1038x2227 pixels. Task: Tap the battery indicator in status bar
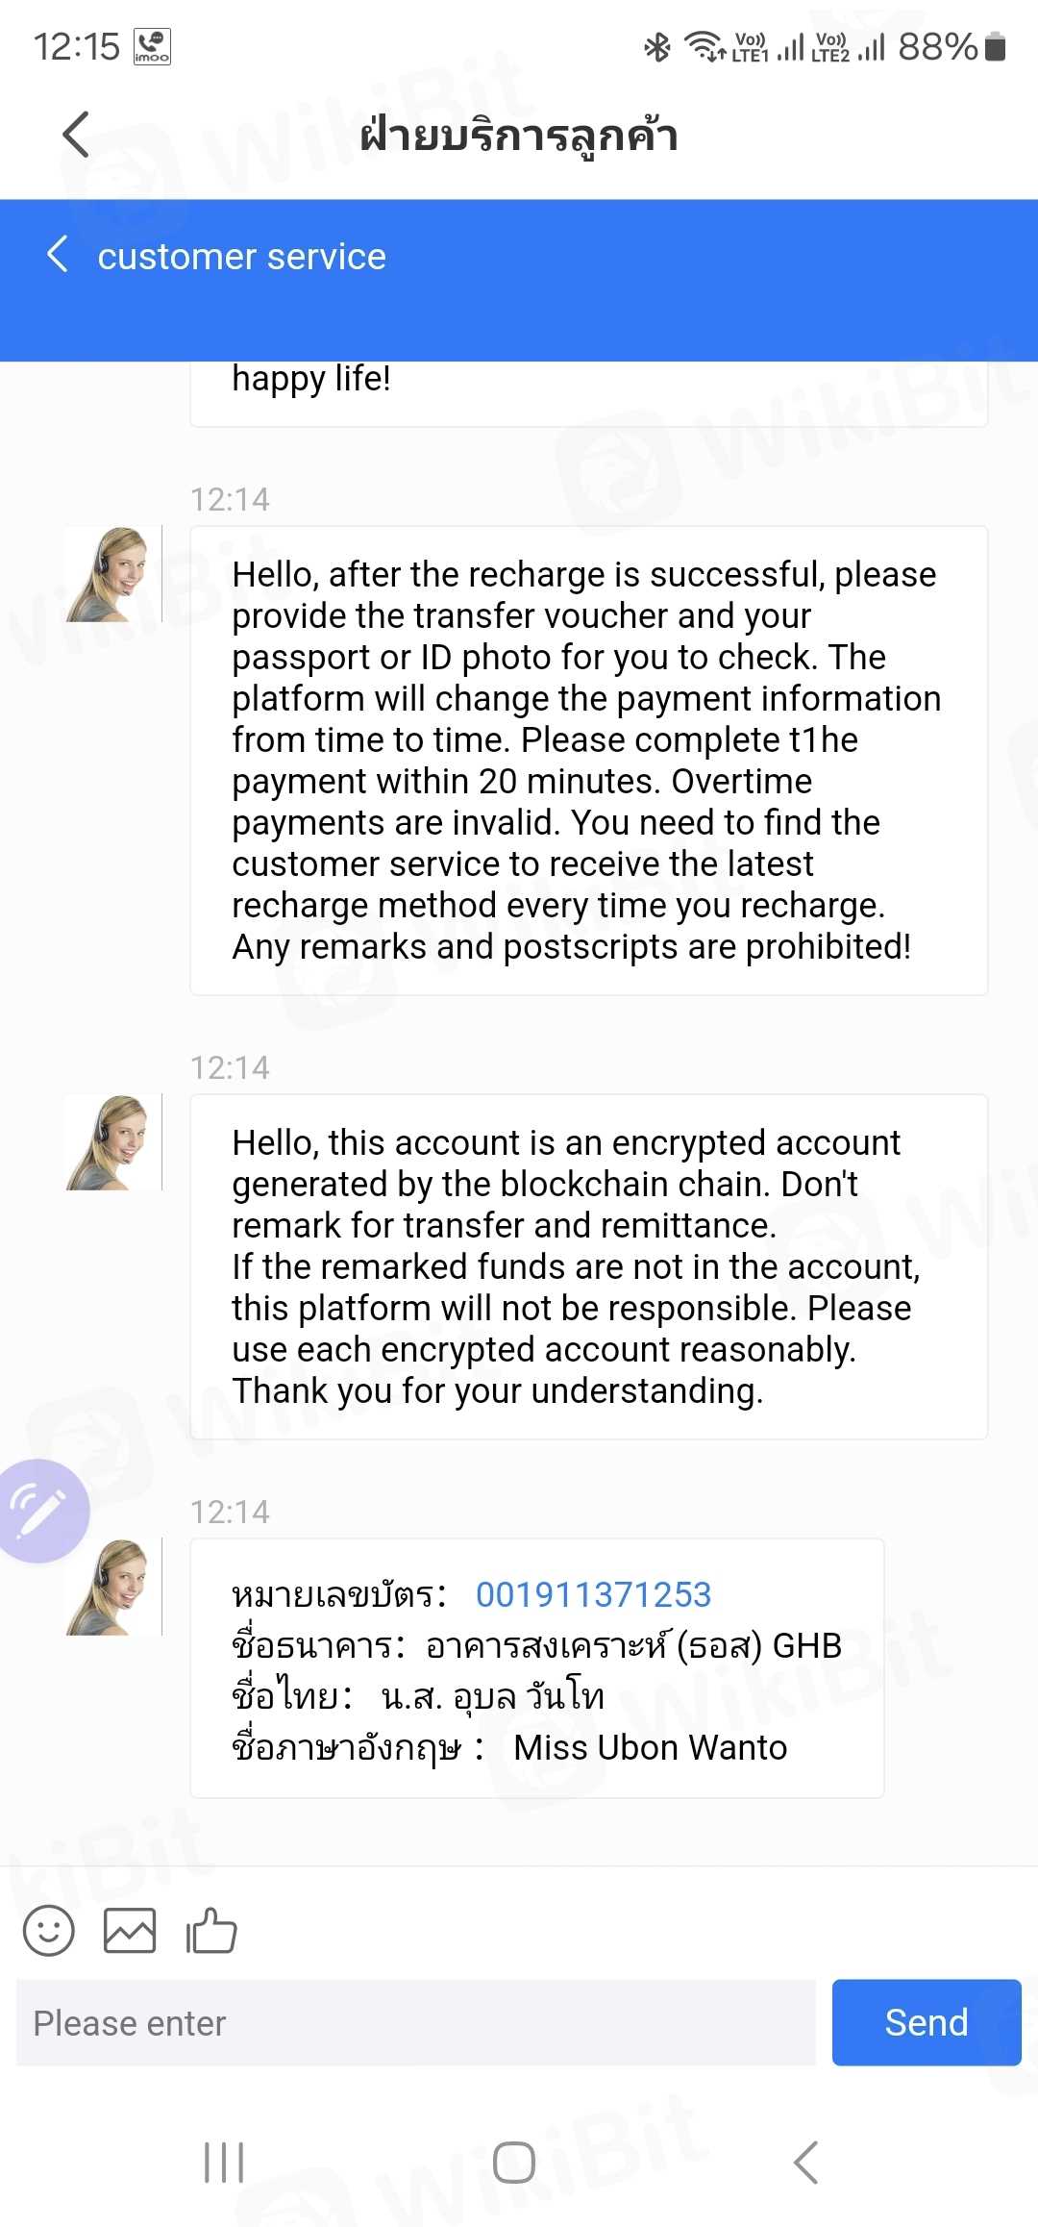coord(996,46)
